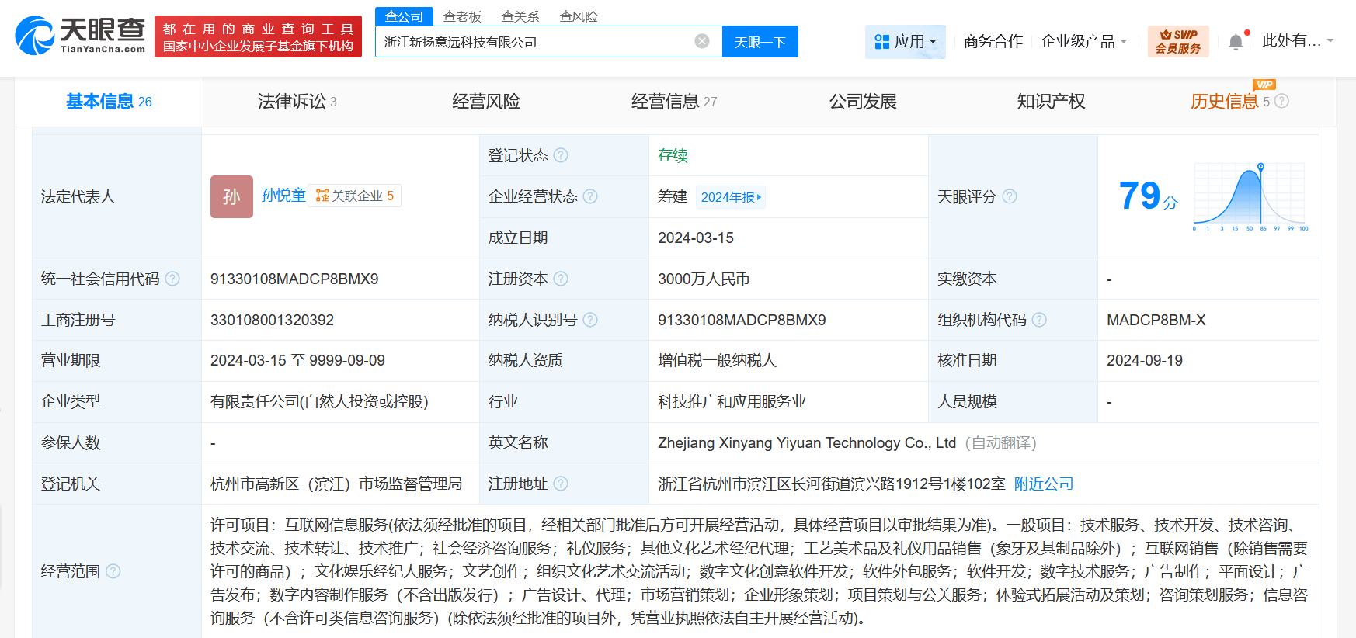Click the VIP member service badge

point(1177,41)
